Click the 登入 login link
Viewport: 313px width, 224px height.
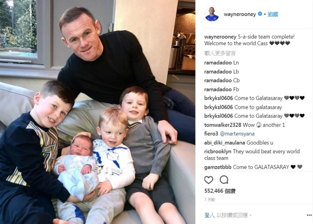[x=209, y=215]
